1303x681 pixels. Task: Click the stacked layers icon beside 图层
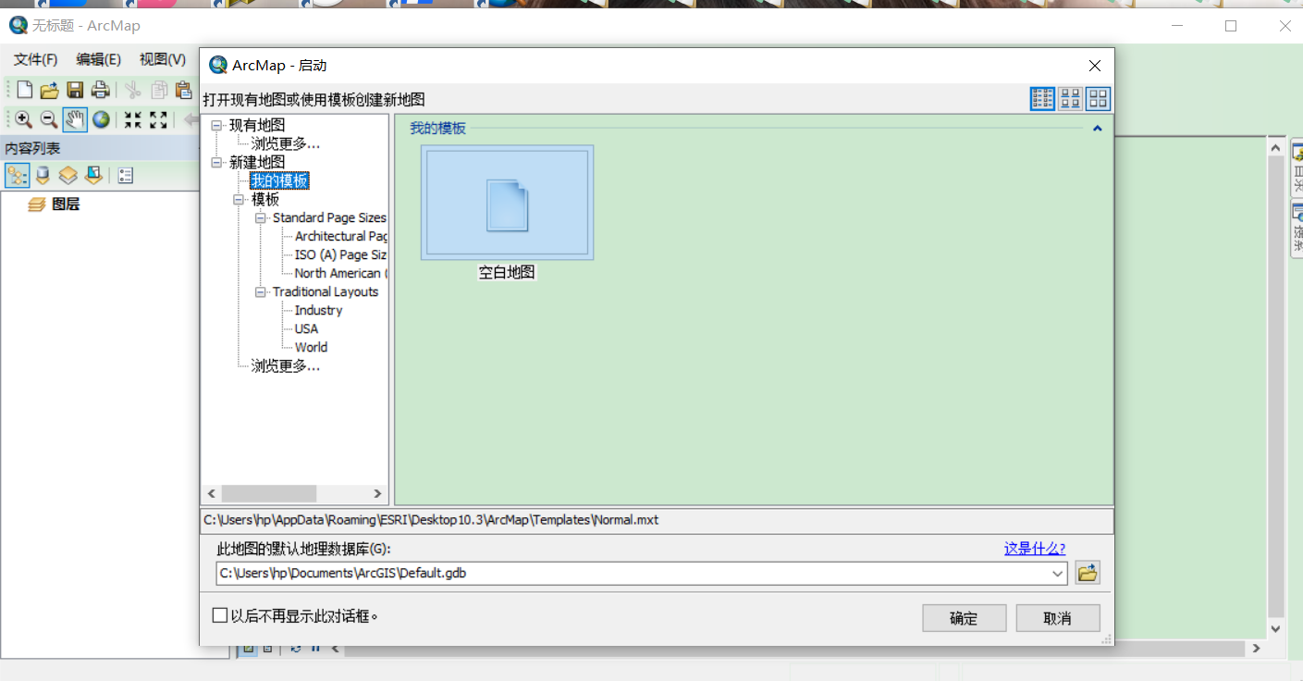(37, 204)
